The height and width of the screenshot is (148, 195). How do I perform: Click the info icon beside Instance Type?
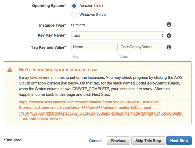169,24
